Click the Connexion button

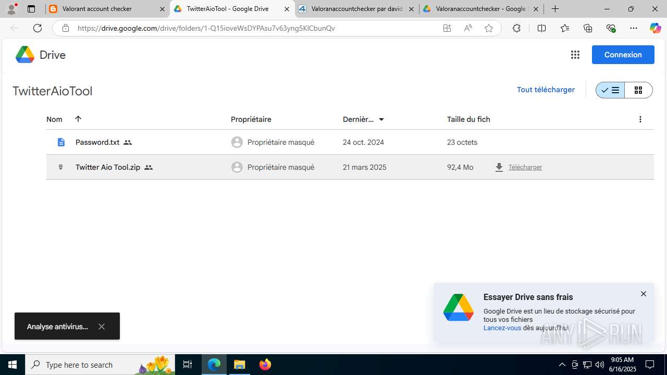(x=623, y=55)
